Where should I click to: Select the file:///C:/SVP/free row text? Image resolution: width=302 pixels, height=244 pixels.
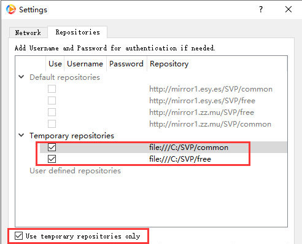point(180,159)
